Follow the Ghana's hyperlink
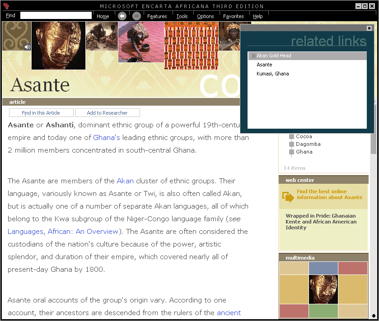 click(x=106, y=138)
